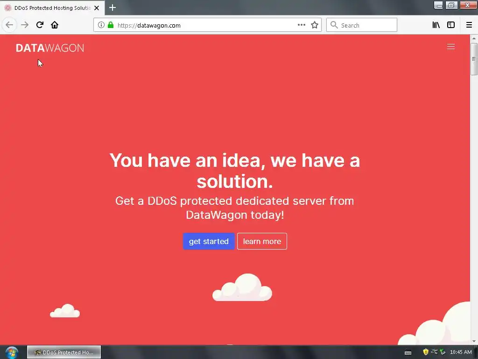Click the get started button
The image size is (478, 359).
(209, 241)
